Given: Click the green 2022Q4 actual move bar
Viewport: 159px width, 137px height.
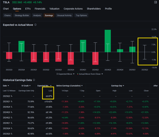Looking at the screenshot, I should (21, 46).
